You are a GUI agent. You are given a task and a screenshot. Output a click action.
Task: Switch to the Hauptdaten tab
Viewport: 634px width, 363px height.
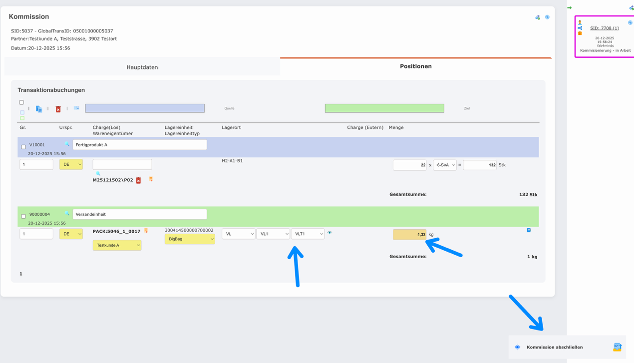tap(141, 66)
